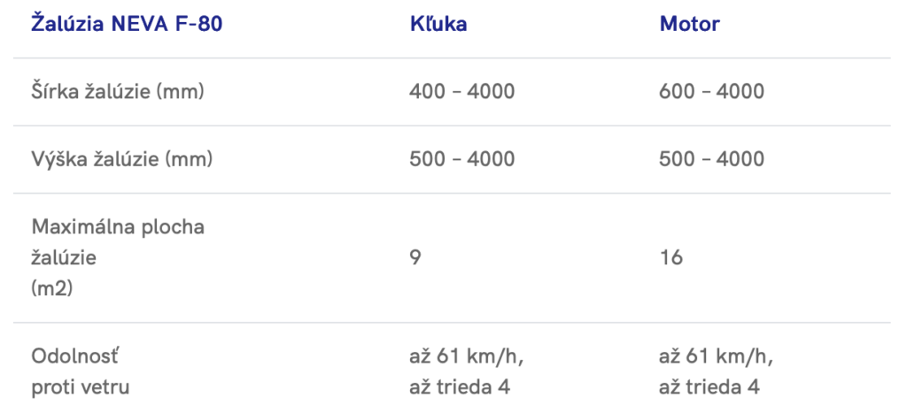Select the "Motor" column header
This screenshot has height=413, width=907.
(x=689, y=24)
